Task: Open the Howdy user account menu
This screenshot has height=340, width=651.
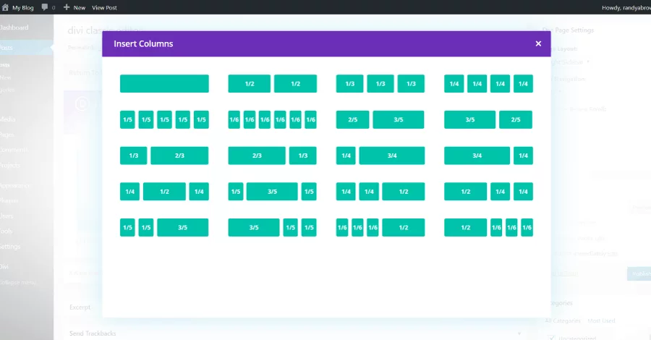Action: tap(626, 7)
